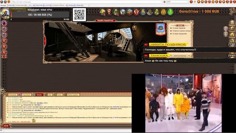The height and width of the screenshot is (133, 236).
Task: Open the golden three-tower castle icon
Action: coord(163,12)
